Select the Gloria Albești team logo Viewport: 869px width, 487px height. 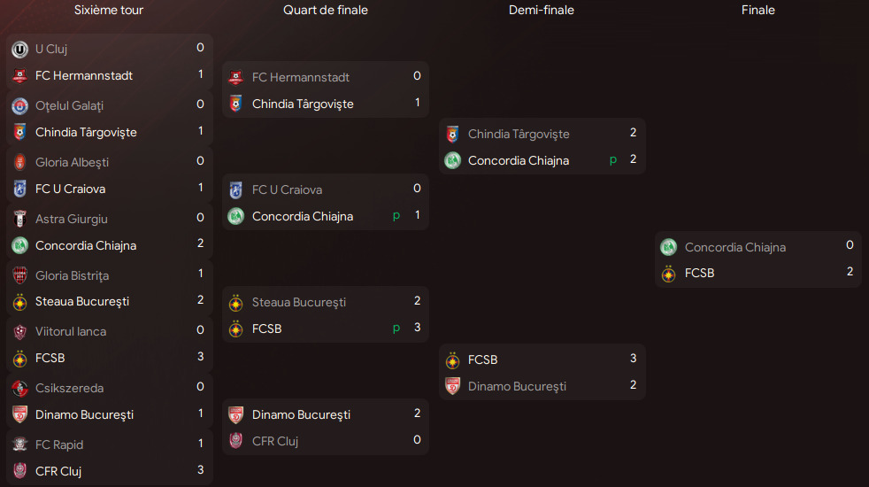(19, 163)
